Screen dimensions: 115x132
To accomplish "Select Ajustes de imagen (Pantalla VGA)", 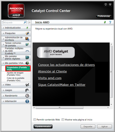I will pyautogui.click(x=15, y=74).
